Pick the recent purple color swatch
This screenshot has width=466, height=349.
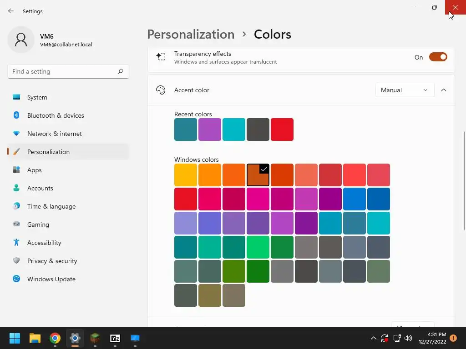[x=210, y=130]
